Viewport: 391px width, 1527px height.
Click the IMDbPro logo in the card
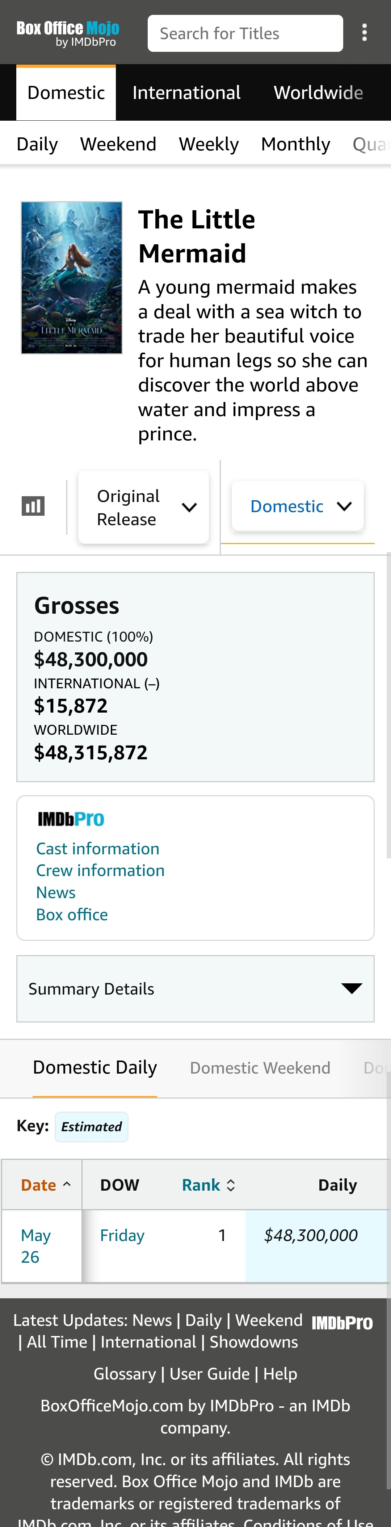tap(71, 819)
